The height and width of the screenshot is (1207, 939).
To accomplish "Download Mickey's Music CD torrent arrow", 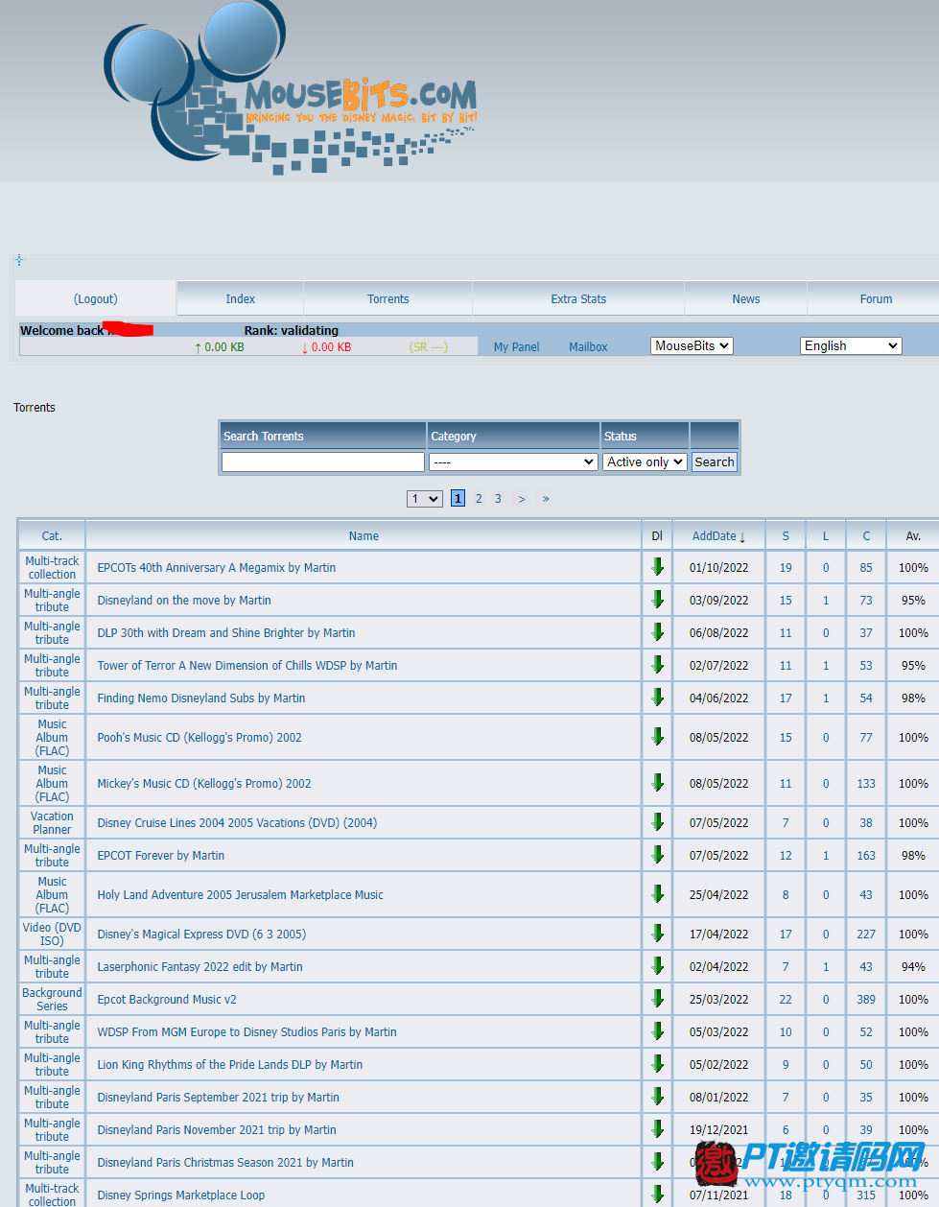I will [657, 783].
